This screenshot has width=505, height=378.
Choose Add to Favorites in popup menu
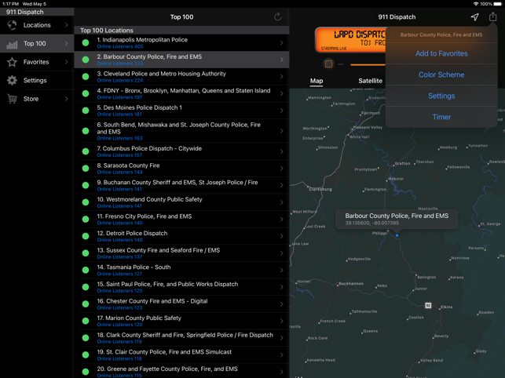tap(441, 53)
